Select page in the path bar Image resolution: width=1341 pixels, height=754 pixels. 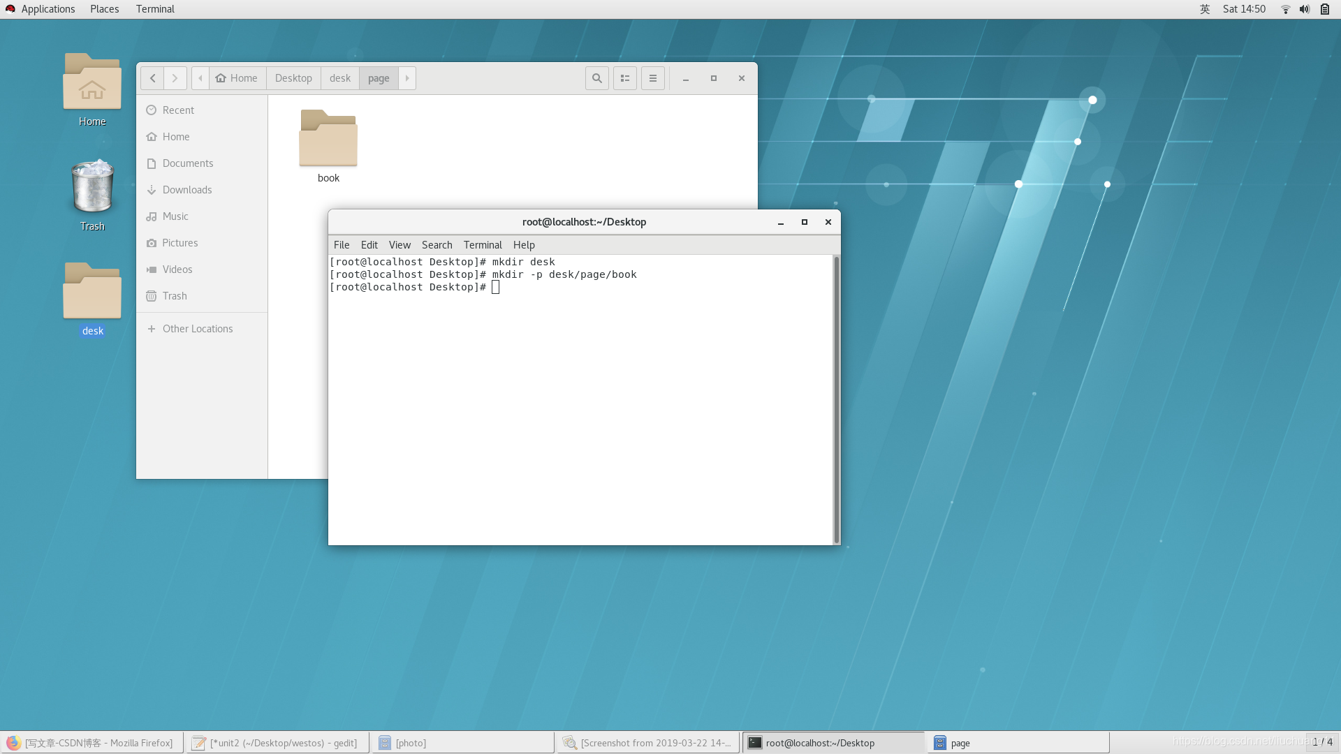click(379, 78)
